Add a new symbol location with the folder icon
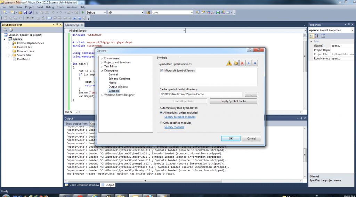The width and height of the screenshot is (356, 197). tap(236, 63)
